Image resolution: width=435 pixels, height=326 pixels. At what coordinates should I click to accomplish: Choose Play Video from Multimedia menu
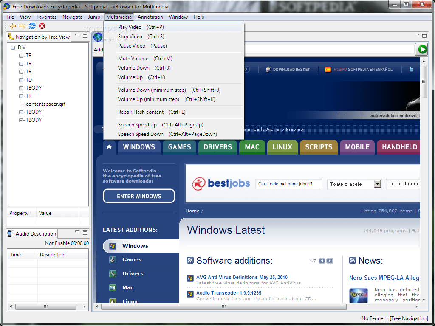(174, 27)
